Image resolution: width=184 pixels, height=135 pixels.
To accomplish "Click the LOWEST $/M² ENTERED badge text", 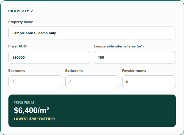I will tap(34, 119).
